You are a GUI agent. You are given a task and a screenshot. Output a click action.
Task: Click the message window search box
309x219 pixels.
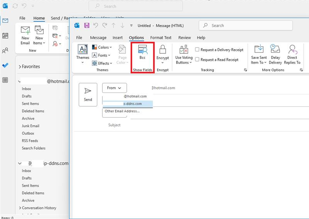tap(246, 26)
